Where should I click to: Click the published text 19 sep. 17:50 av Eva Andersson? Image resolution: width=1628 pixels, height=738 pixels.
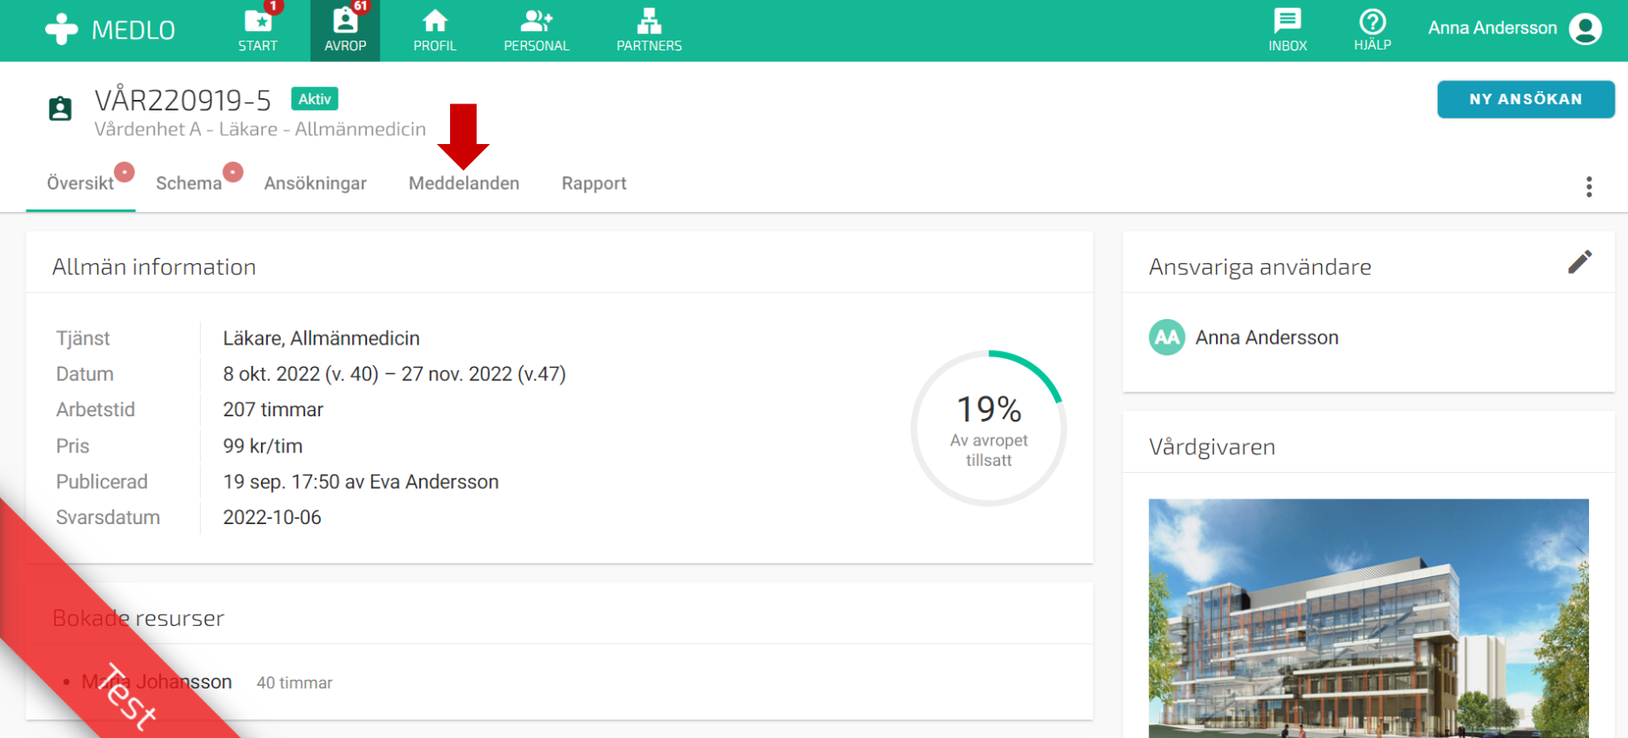click(361, 482)
